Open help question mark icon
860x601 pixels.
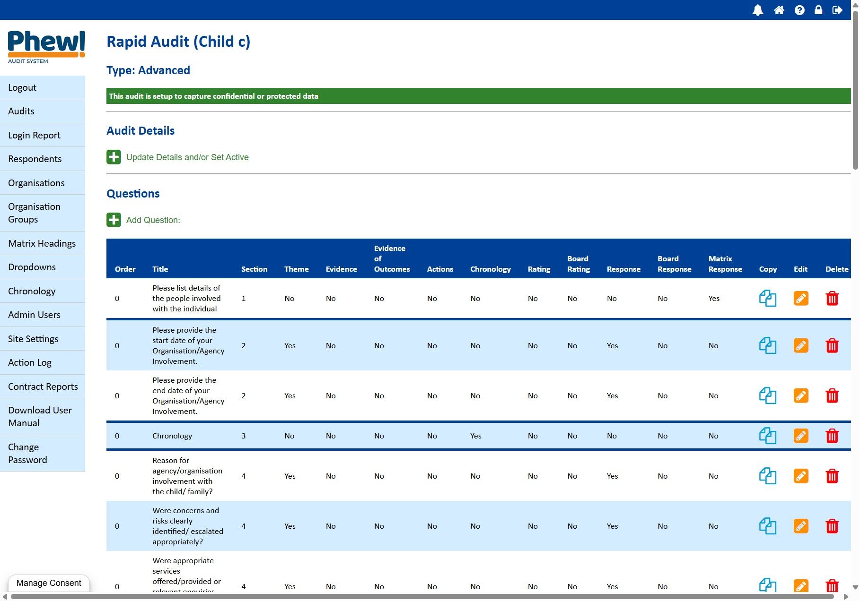coord(799,10)
